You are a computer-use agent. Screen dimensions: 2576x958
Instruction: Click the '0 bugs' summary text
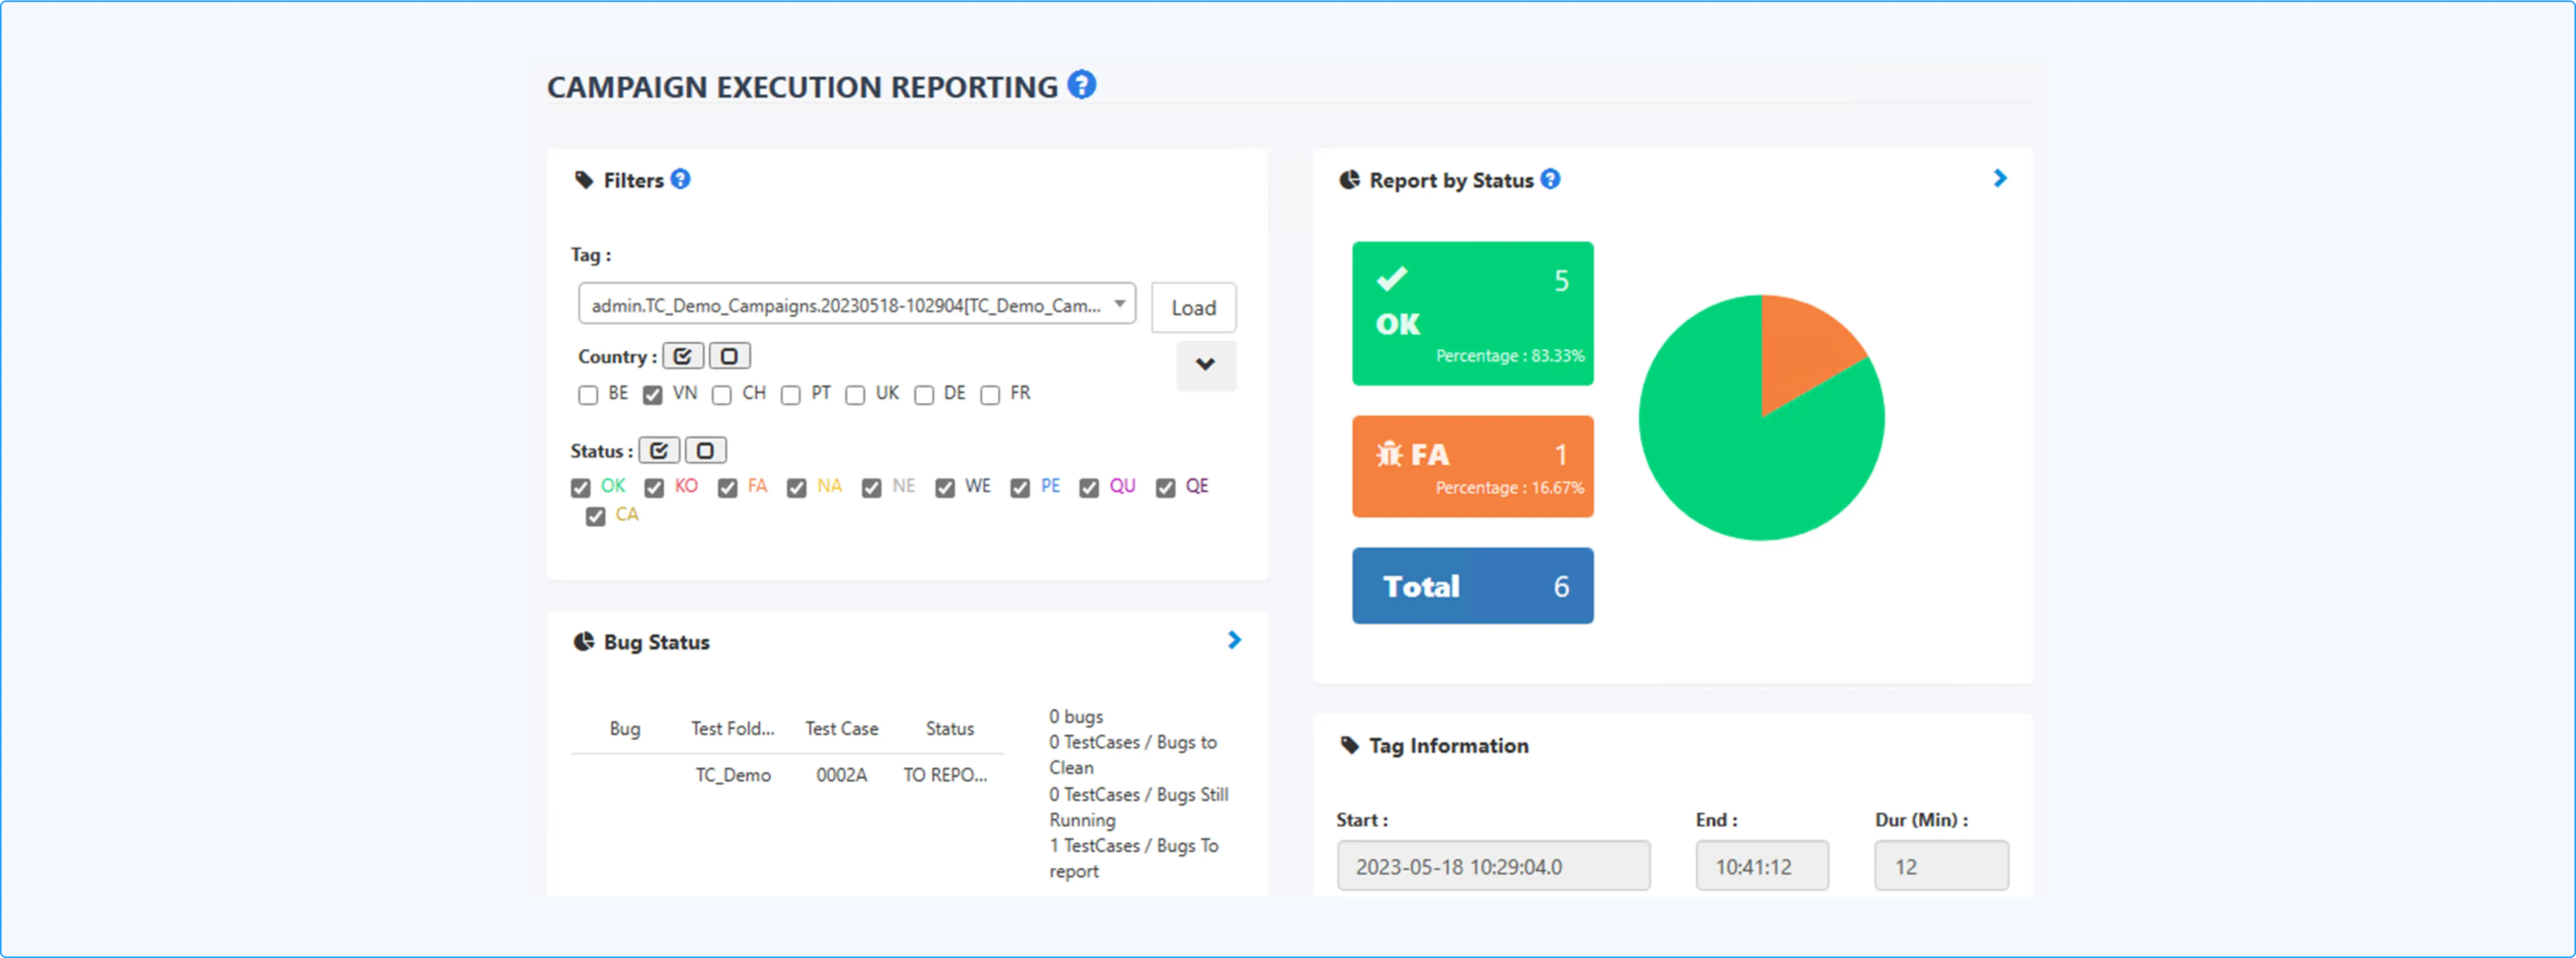pos(1076,716)
